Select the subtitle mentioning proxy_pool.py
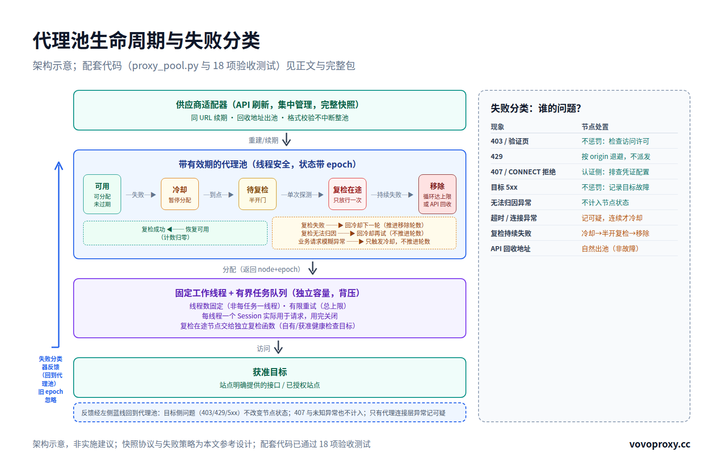This screenshot has width=723, height=476. point(194,66)
